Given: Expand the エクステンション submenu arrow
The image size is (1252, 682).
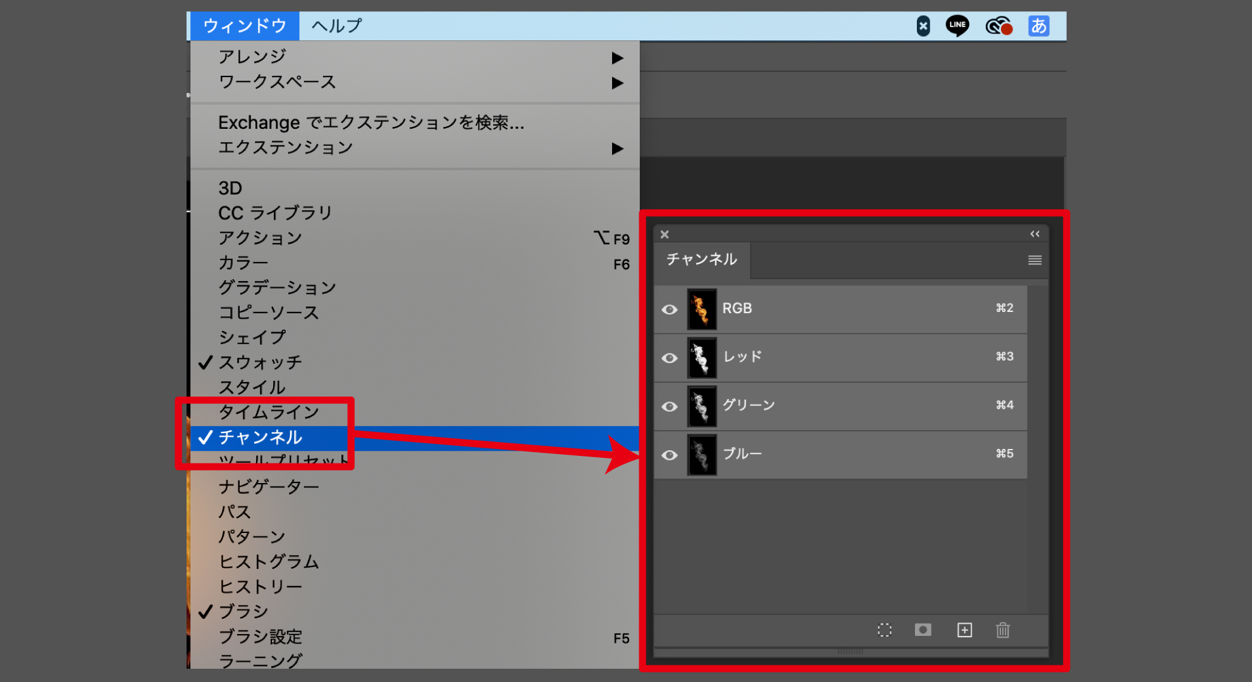Looking at the screenshot, I should pos(618,148).
